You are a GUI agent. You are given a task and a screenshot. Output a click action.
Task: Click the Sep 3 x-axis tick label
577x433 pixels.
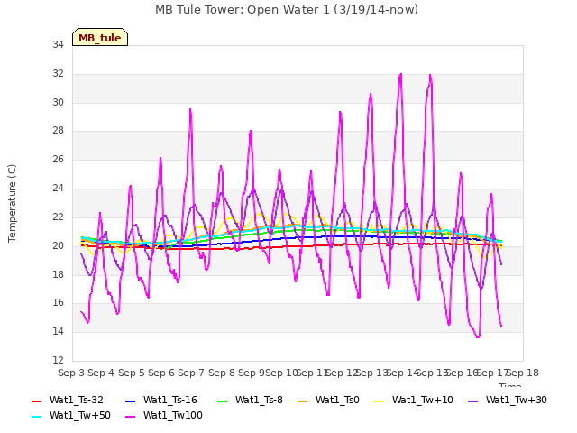click(71, 373)
